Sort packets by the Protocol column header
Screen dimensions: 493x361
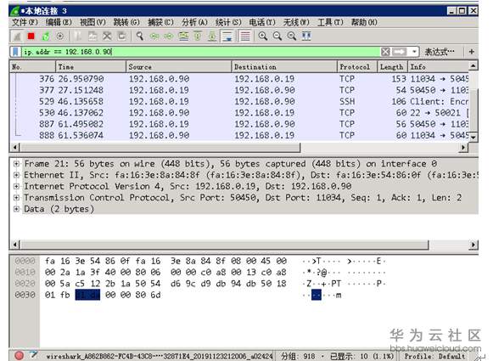[357, 67]
